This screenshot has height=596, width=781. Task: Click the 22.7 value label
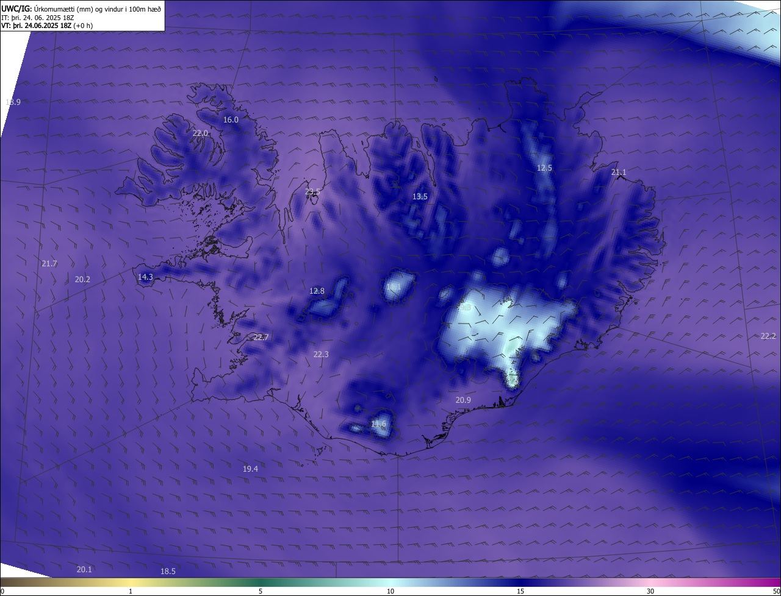(261, 338)
